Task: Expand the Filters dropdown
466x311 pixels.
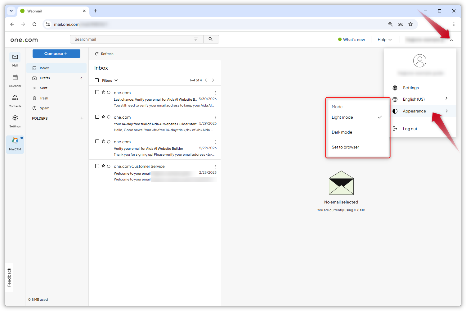Action: (x=110, y=80)
